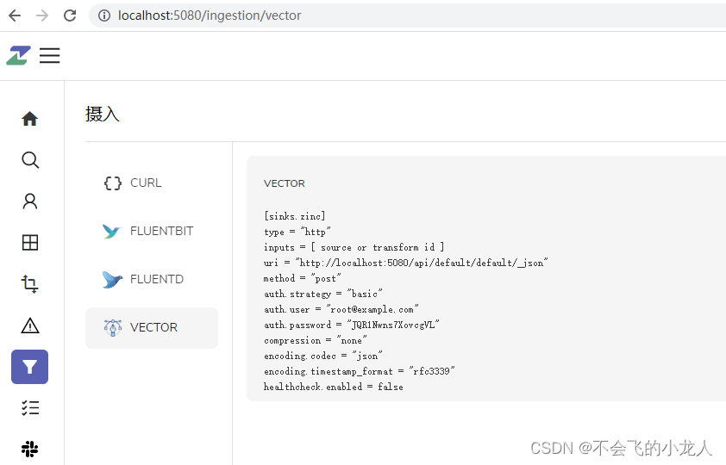726x465 pixels.
Task: Click the 'auth.strategy = "basic"' line
Action: click(323, 294)
